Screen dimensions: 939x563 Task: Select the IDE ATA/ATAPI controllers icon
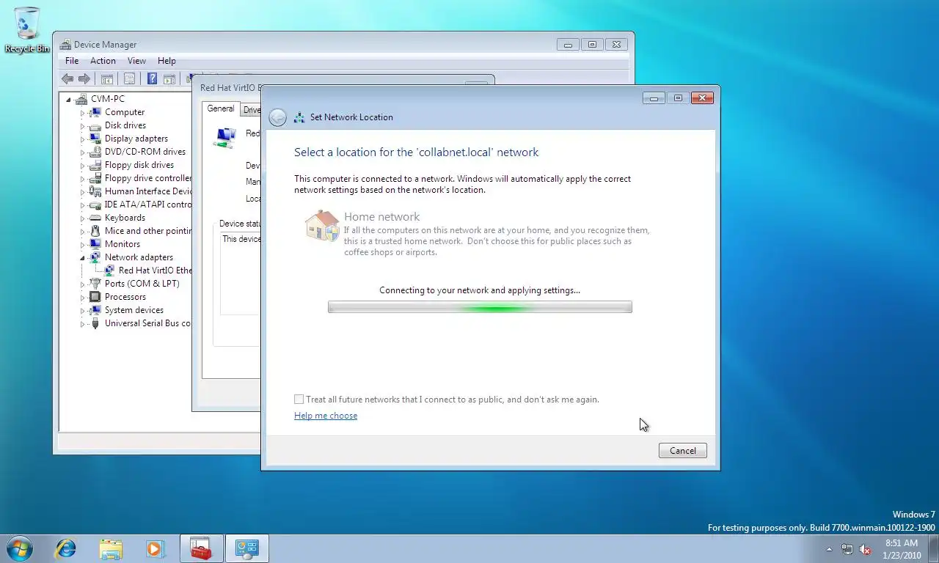click(x=95, y=205)
